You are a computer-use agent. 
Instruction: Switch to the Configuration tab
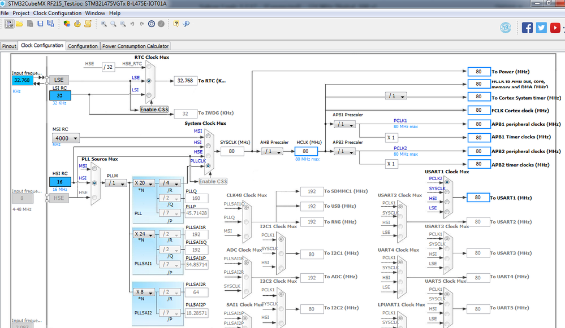(x=83, y=46)
